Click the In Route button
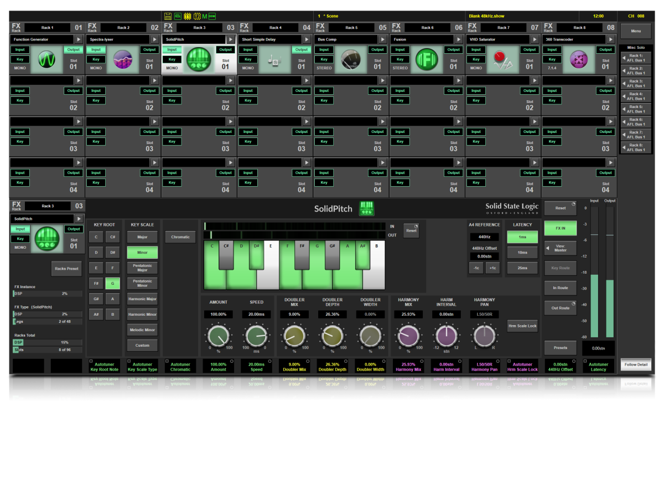Screen dimensions: 664x483 (x=561, y=288)
